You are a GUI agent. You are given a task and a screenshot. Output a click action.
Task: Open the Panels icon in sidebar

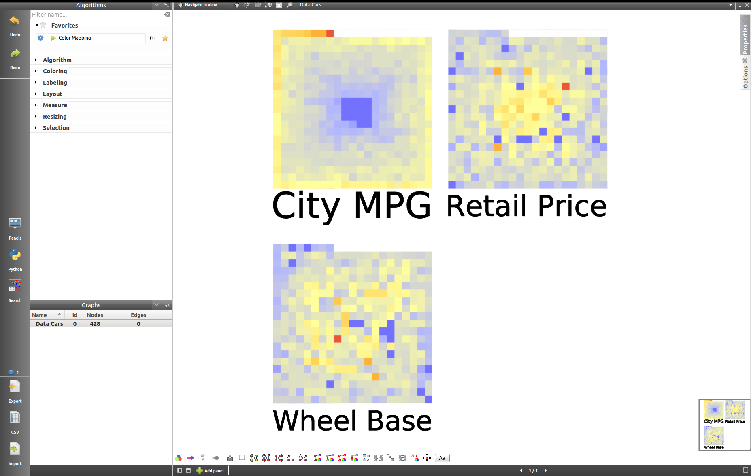pyautogui.click(x=15, y=223)
